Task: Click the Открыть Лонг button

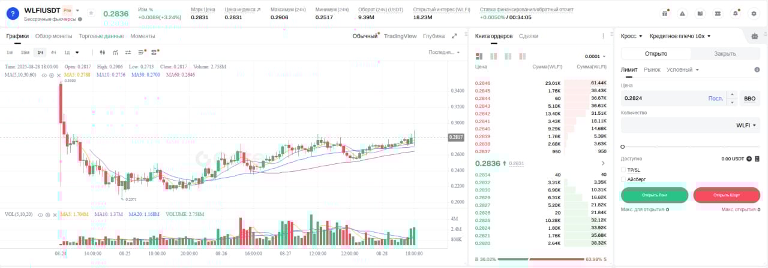Action: tap(655, 195)
